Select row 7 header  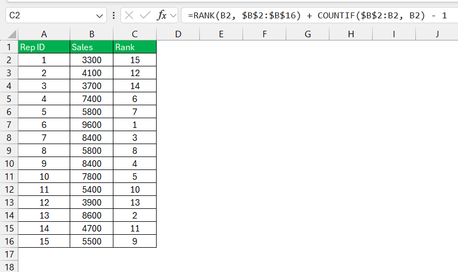point(9,125)
